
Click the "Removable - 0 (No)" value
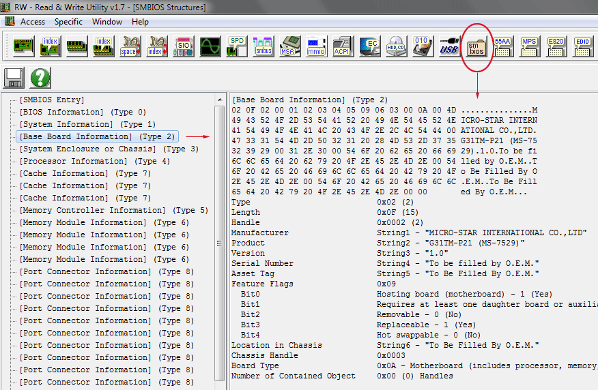(x=419, y=314)
